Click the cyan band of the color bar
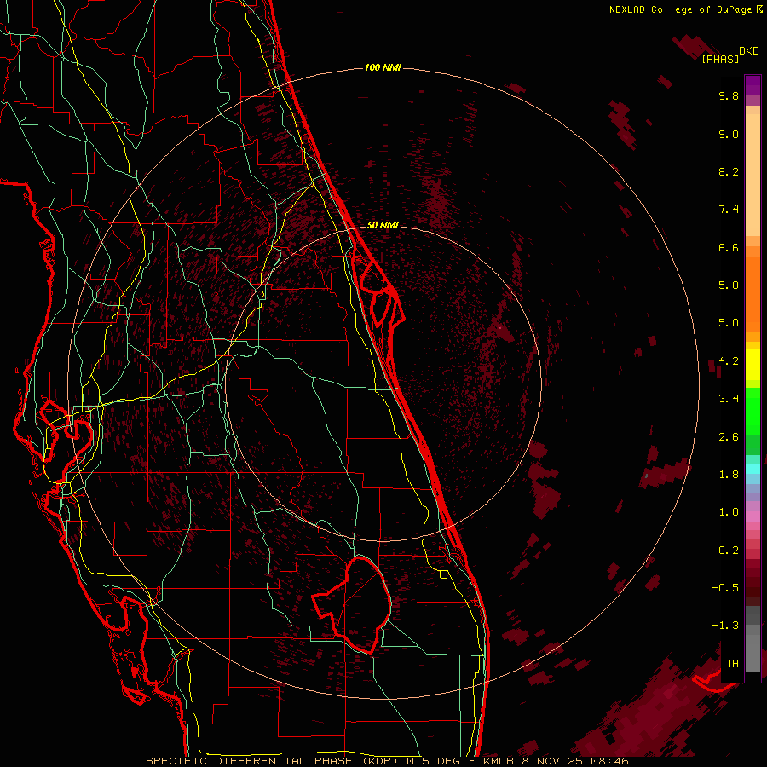 tap(753, 468)
